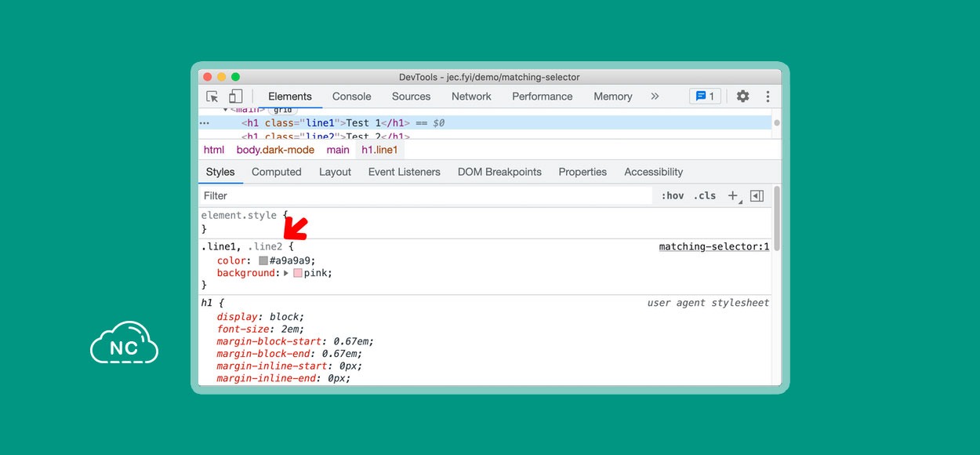Open the issues counter badge showing 1
This screenshot has height=455, width=980.
[x=705, y=96]
